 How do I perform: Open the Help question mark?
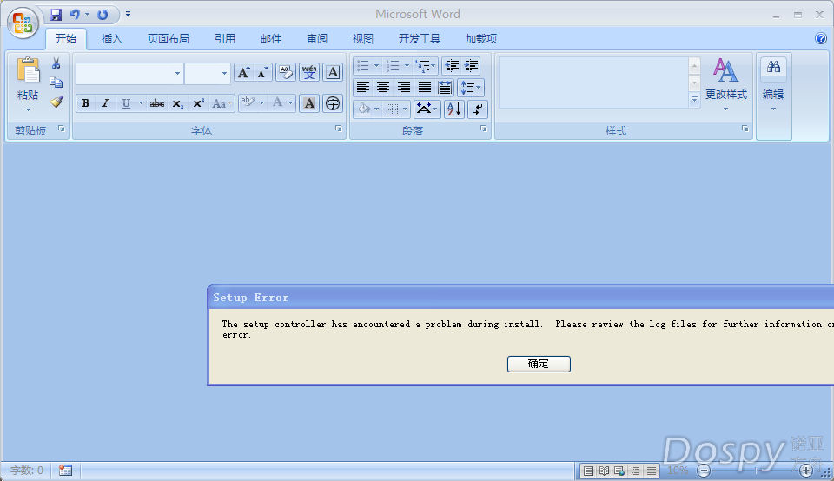point(821,38)
